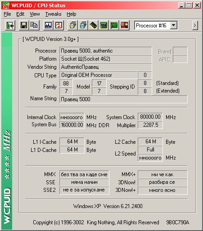Minimize the WCPUID window
Image resolution: width=203 pixels, height=231 pixels.
182,6
